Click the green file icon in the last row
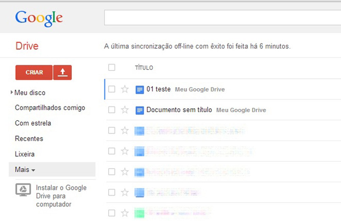This screenshot has height=221, width=341. (140, 213)
